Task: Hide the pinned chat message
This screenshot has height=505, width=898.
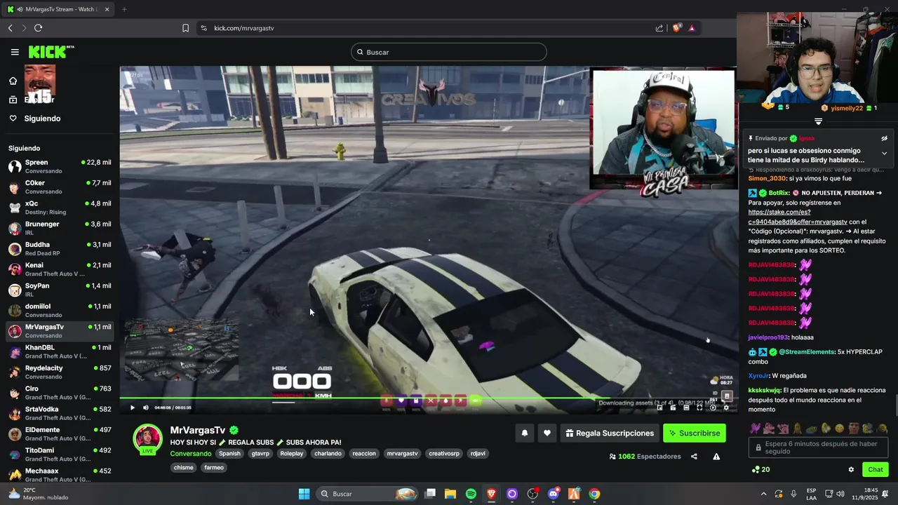Action: pos(884,139)
